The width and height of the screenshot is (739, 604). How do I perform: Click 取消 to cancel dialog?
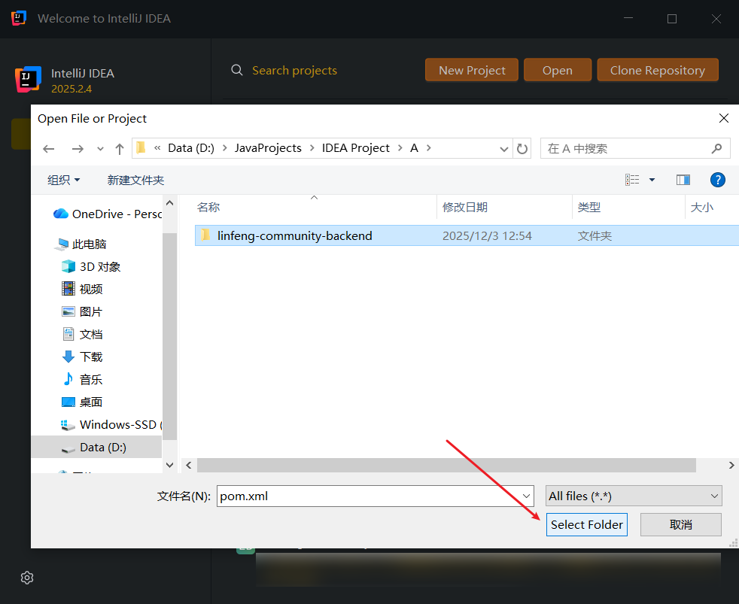[680, 524]
